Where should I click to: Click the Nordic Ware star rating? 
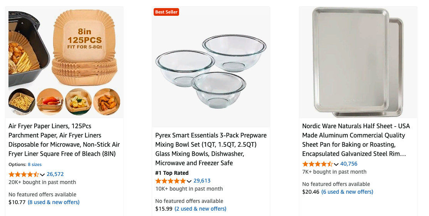point(317,164)
